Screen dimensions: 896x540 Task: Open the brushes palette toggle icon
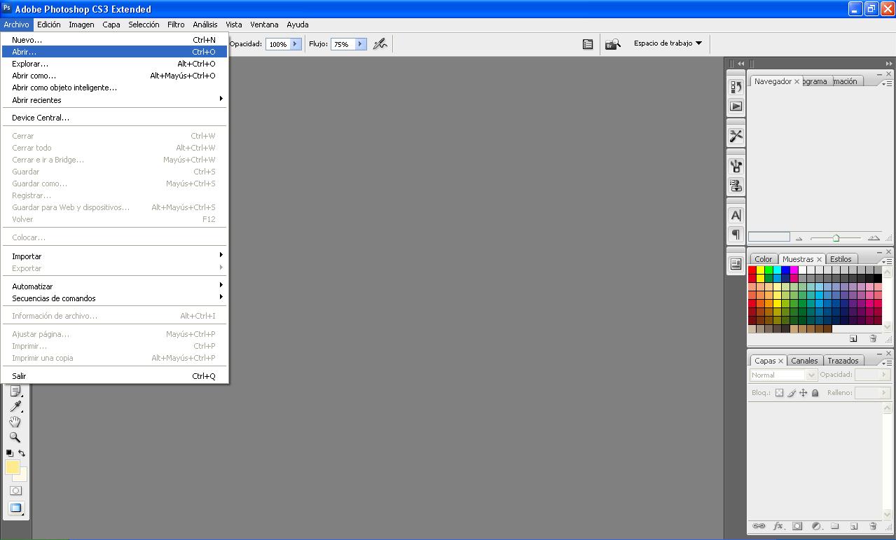point(588,44)
